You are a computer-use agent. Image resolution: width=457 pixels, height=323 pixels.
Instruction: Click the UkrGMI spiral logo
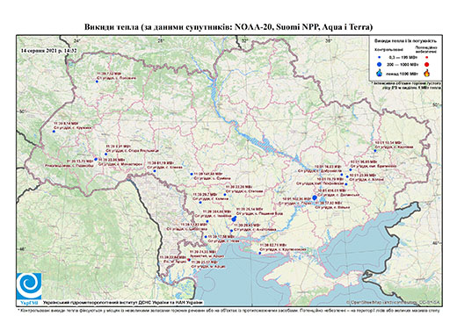(x=29, y=286)
